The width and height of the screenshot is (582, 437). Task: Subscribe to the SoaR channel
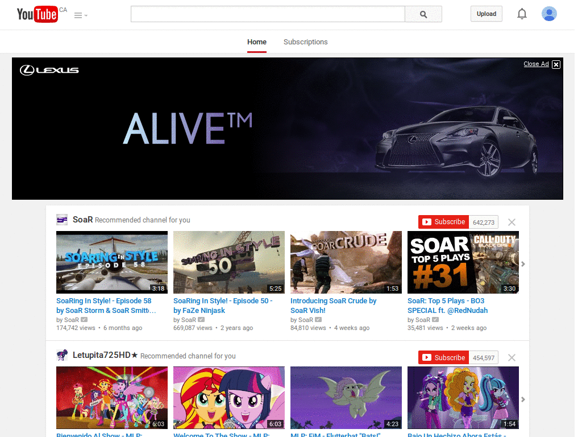(x=443, y=222)
